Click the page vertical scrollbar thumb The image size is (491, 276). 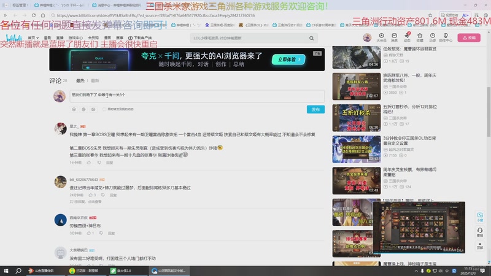pos(489,111)
